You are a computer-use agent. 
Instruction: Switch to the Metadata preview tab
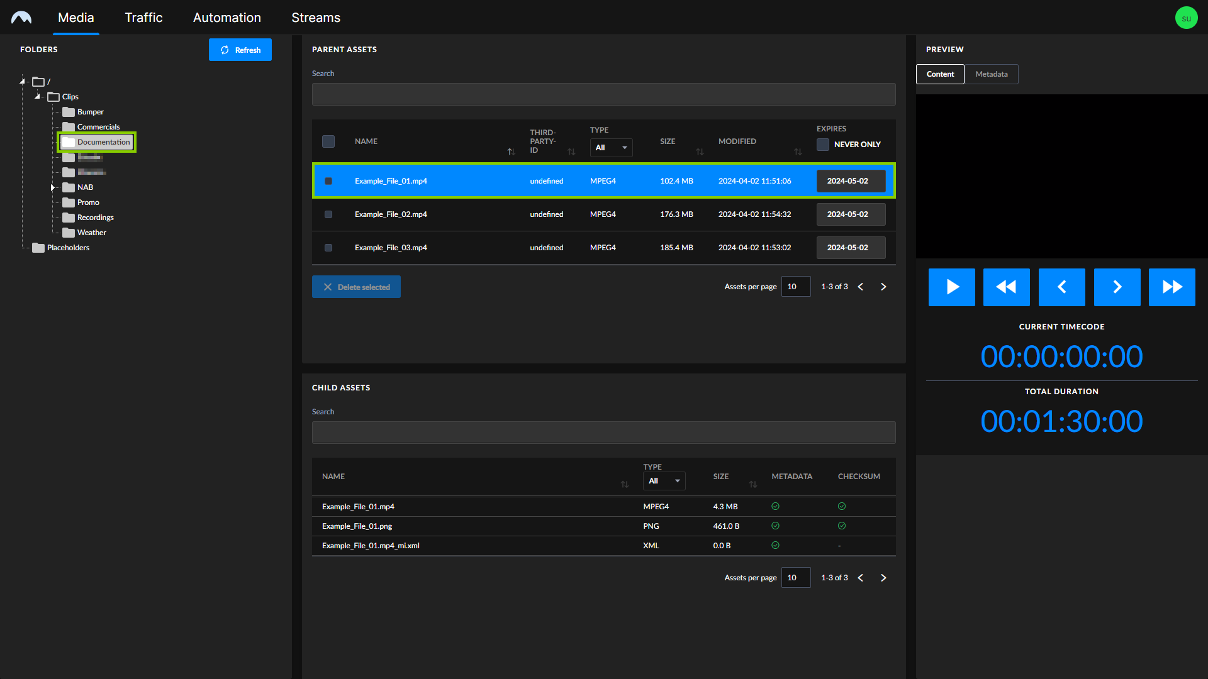point(991,74)
